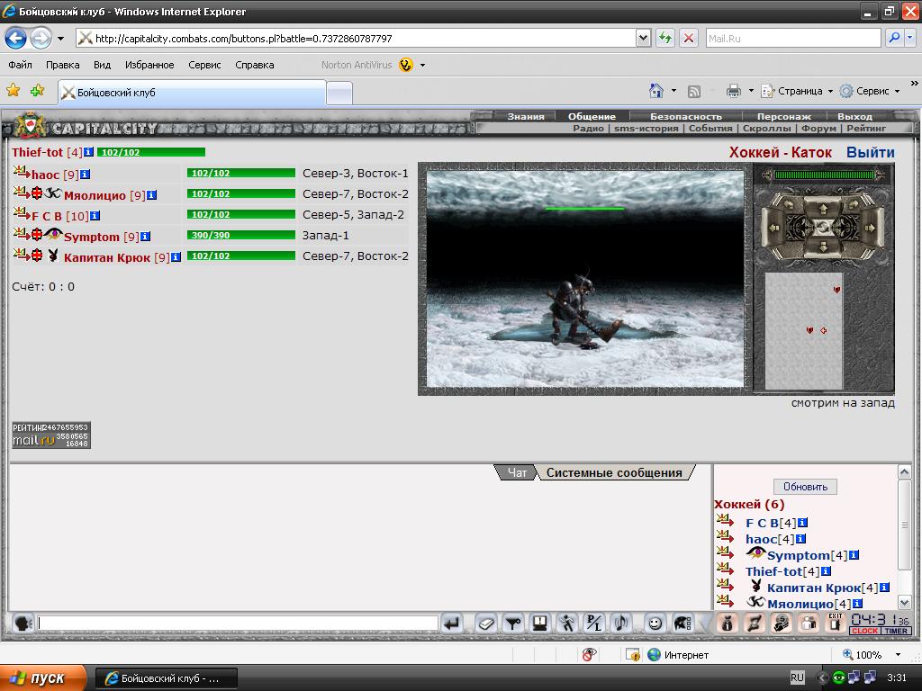This screenshot has height=691, width=922.
Task: Click the IE Home icon
Action: (x=656, y=91)
